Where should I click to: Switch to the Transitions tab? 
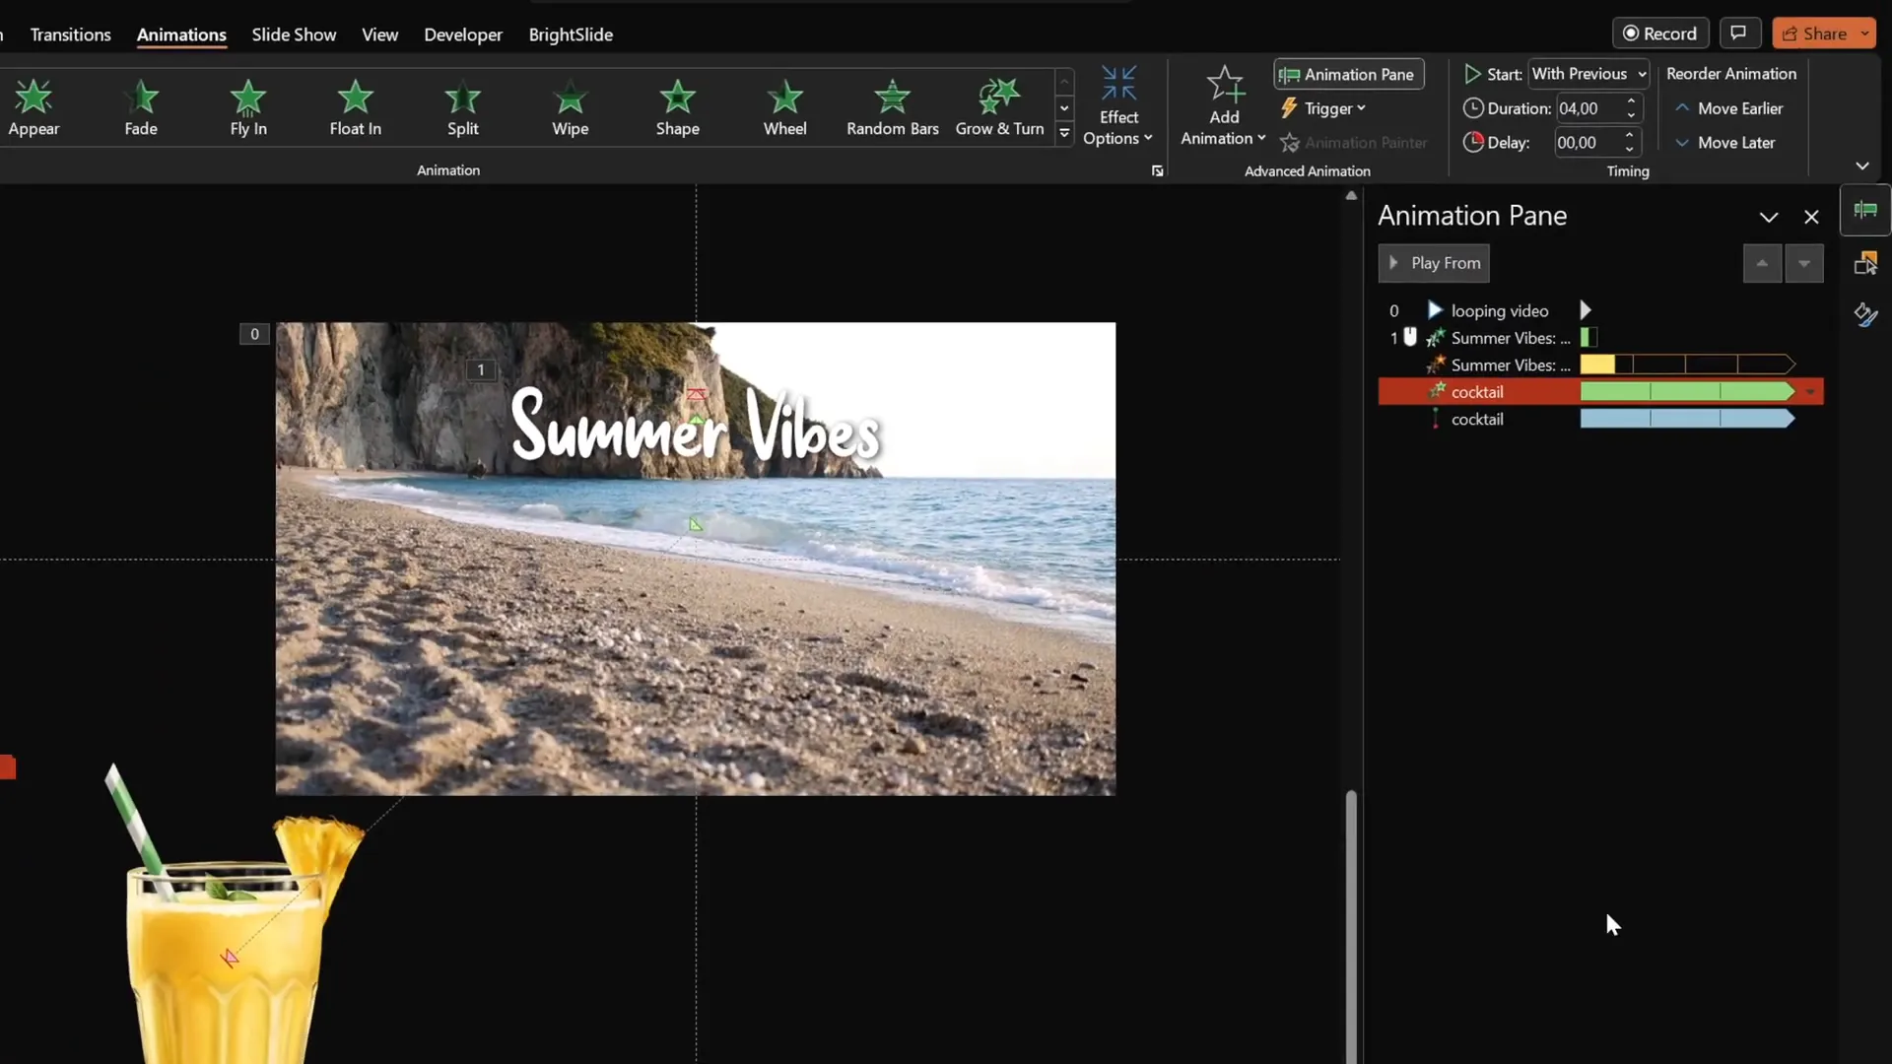(70, 34)
